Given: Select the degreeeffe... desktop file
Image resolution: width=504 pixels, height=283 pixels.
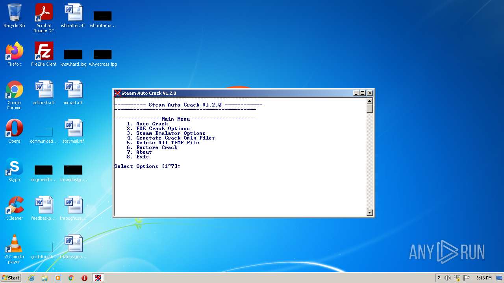Looking at the screenshot, I should coord(44,173).
